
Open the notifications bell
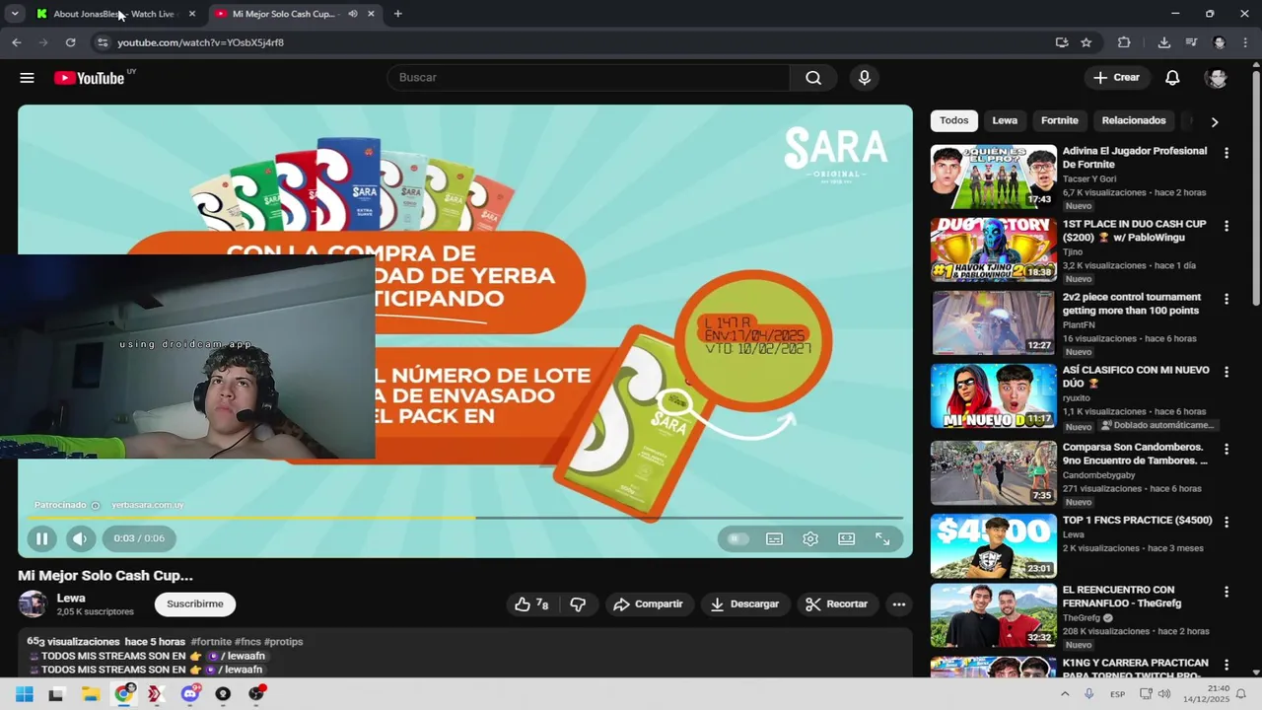1172,78
